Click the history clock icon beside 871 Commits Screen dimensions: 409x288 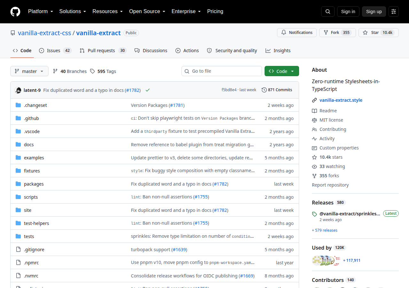click(x=264, y=90)
